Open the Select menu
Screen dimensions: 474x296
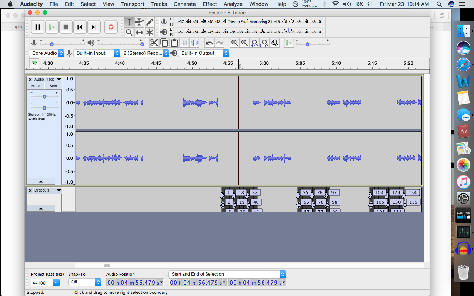[x=88, y=4]
